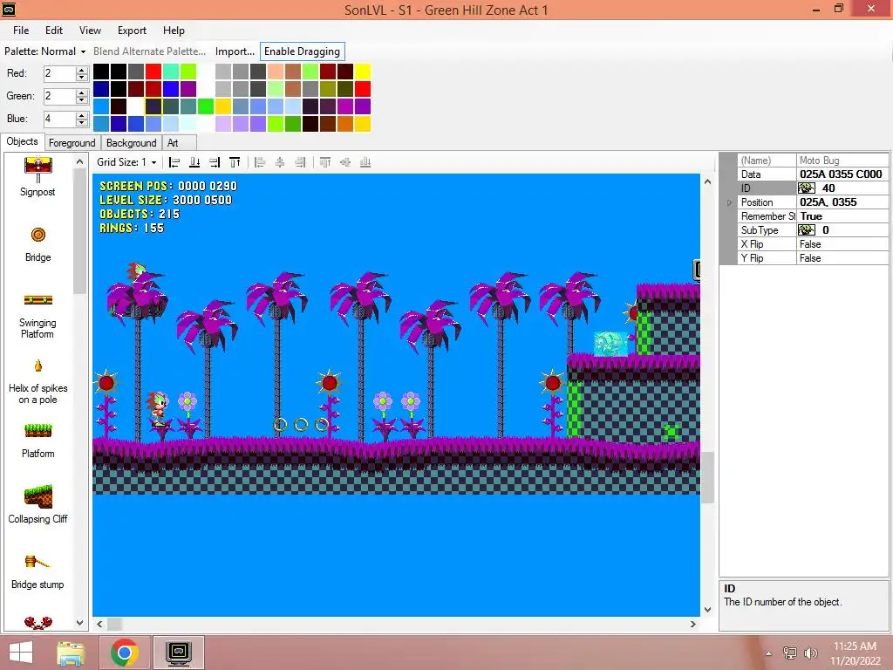Align selected objects to bottom edges
Screen dimensions: 893x670
point(194,162)
